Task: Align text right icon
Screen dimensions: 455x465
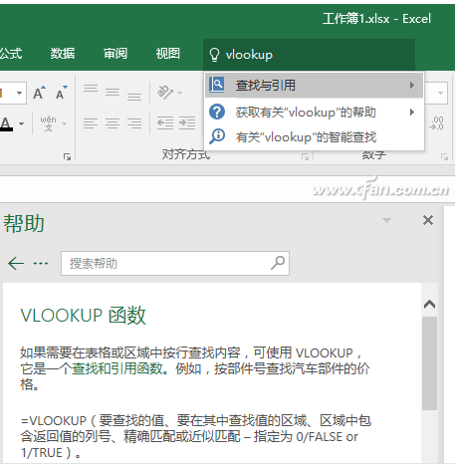Action: pyautogui.click(x=134, y=123)
